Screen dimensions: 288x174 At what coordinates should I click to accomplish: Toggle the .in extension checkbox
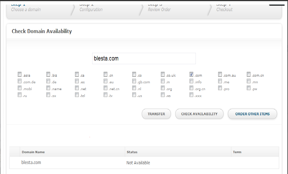(x=163, y=81)
